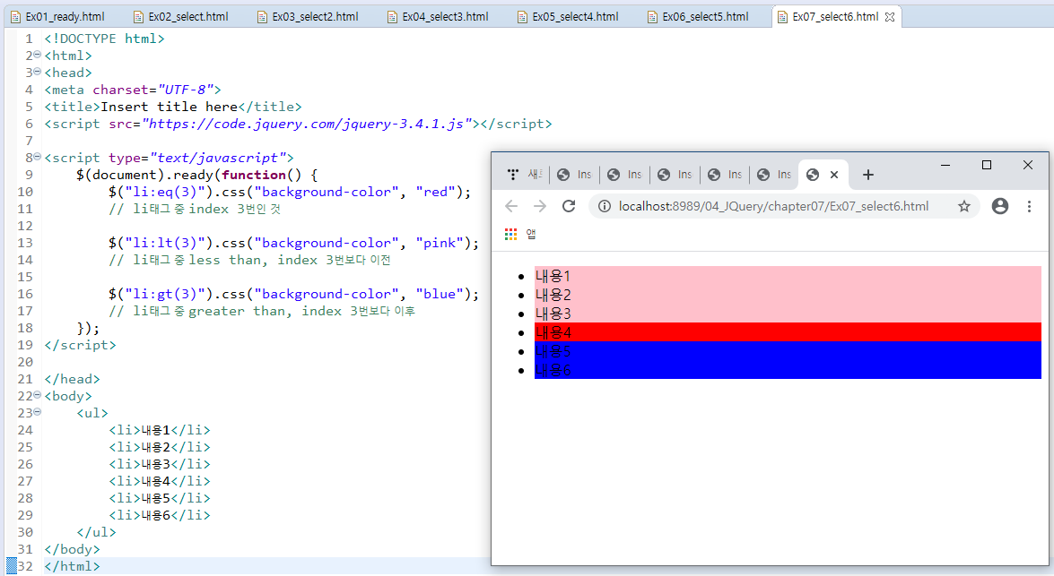1054x576 pixels.
Task: Click the Ex04_select3.html file icon
Action: click(393, 17)
